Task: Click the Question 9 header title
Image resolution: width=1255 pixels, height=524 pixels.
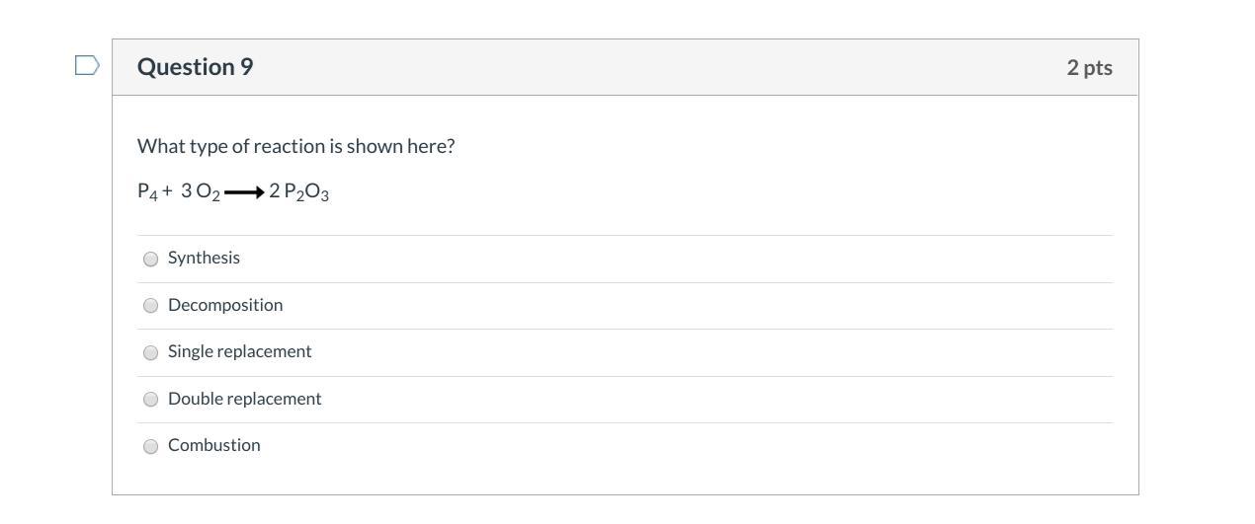Action: coord(195,67)
